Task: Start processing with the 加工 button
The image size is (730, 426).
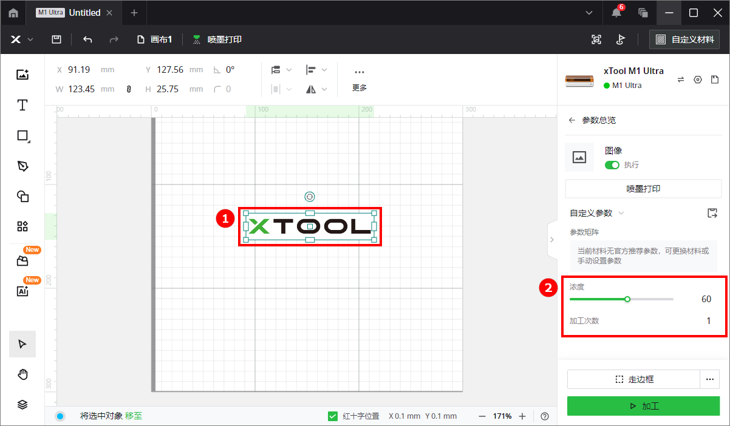Action: (x=643, y=406)
